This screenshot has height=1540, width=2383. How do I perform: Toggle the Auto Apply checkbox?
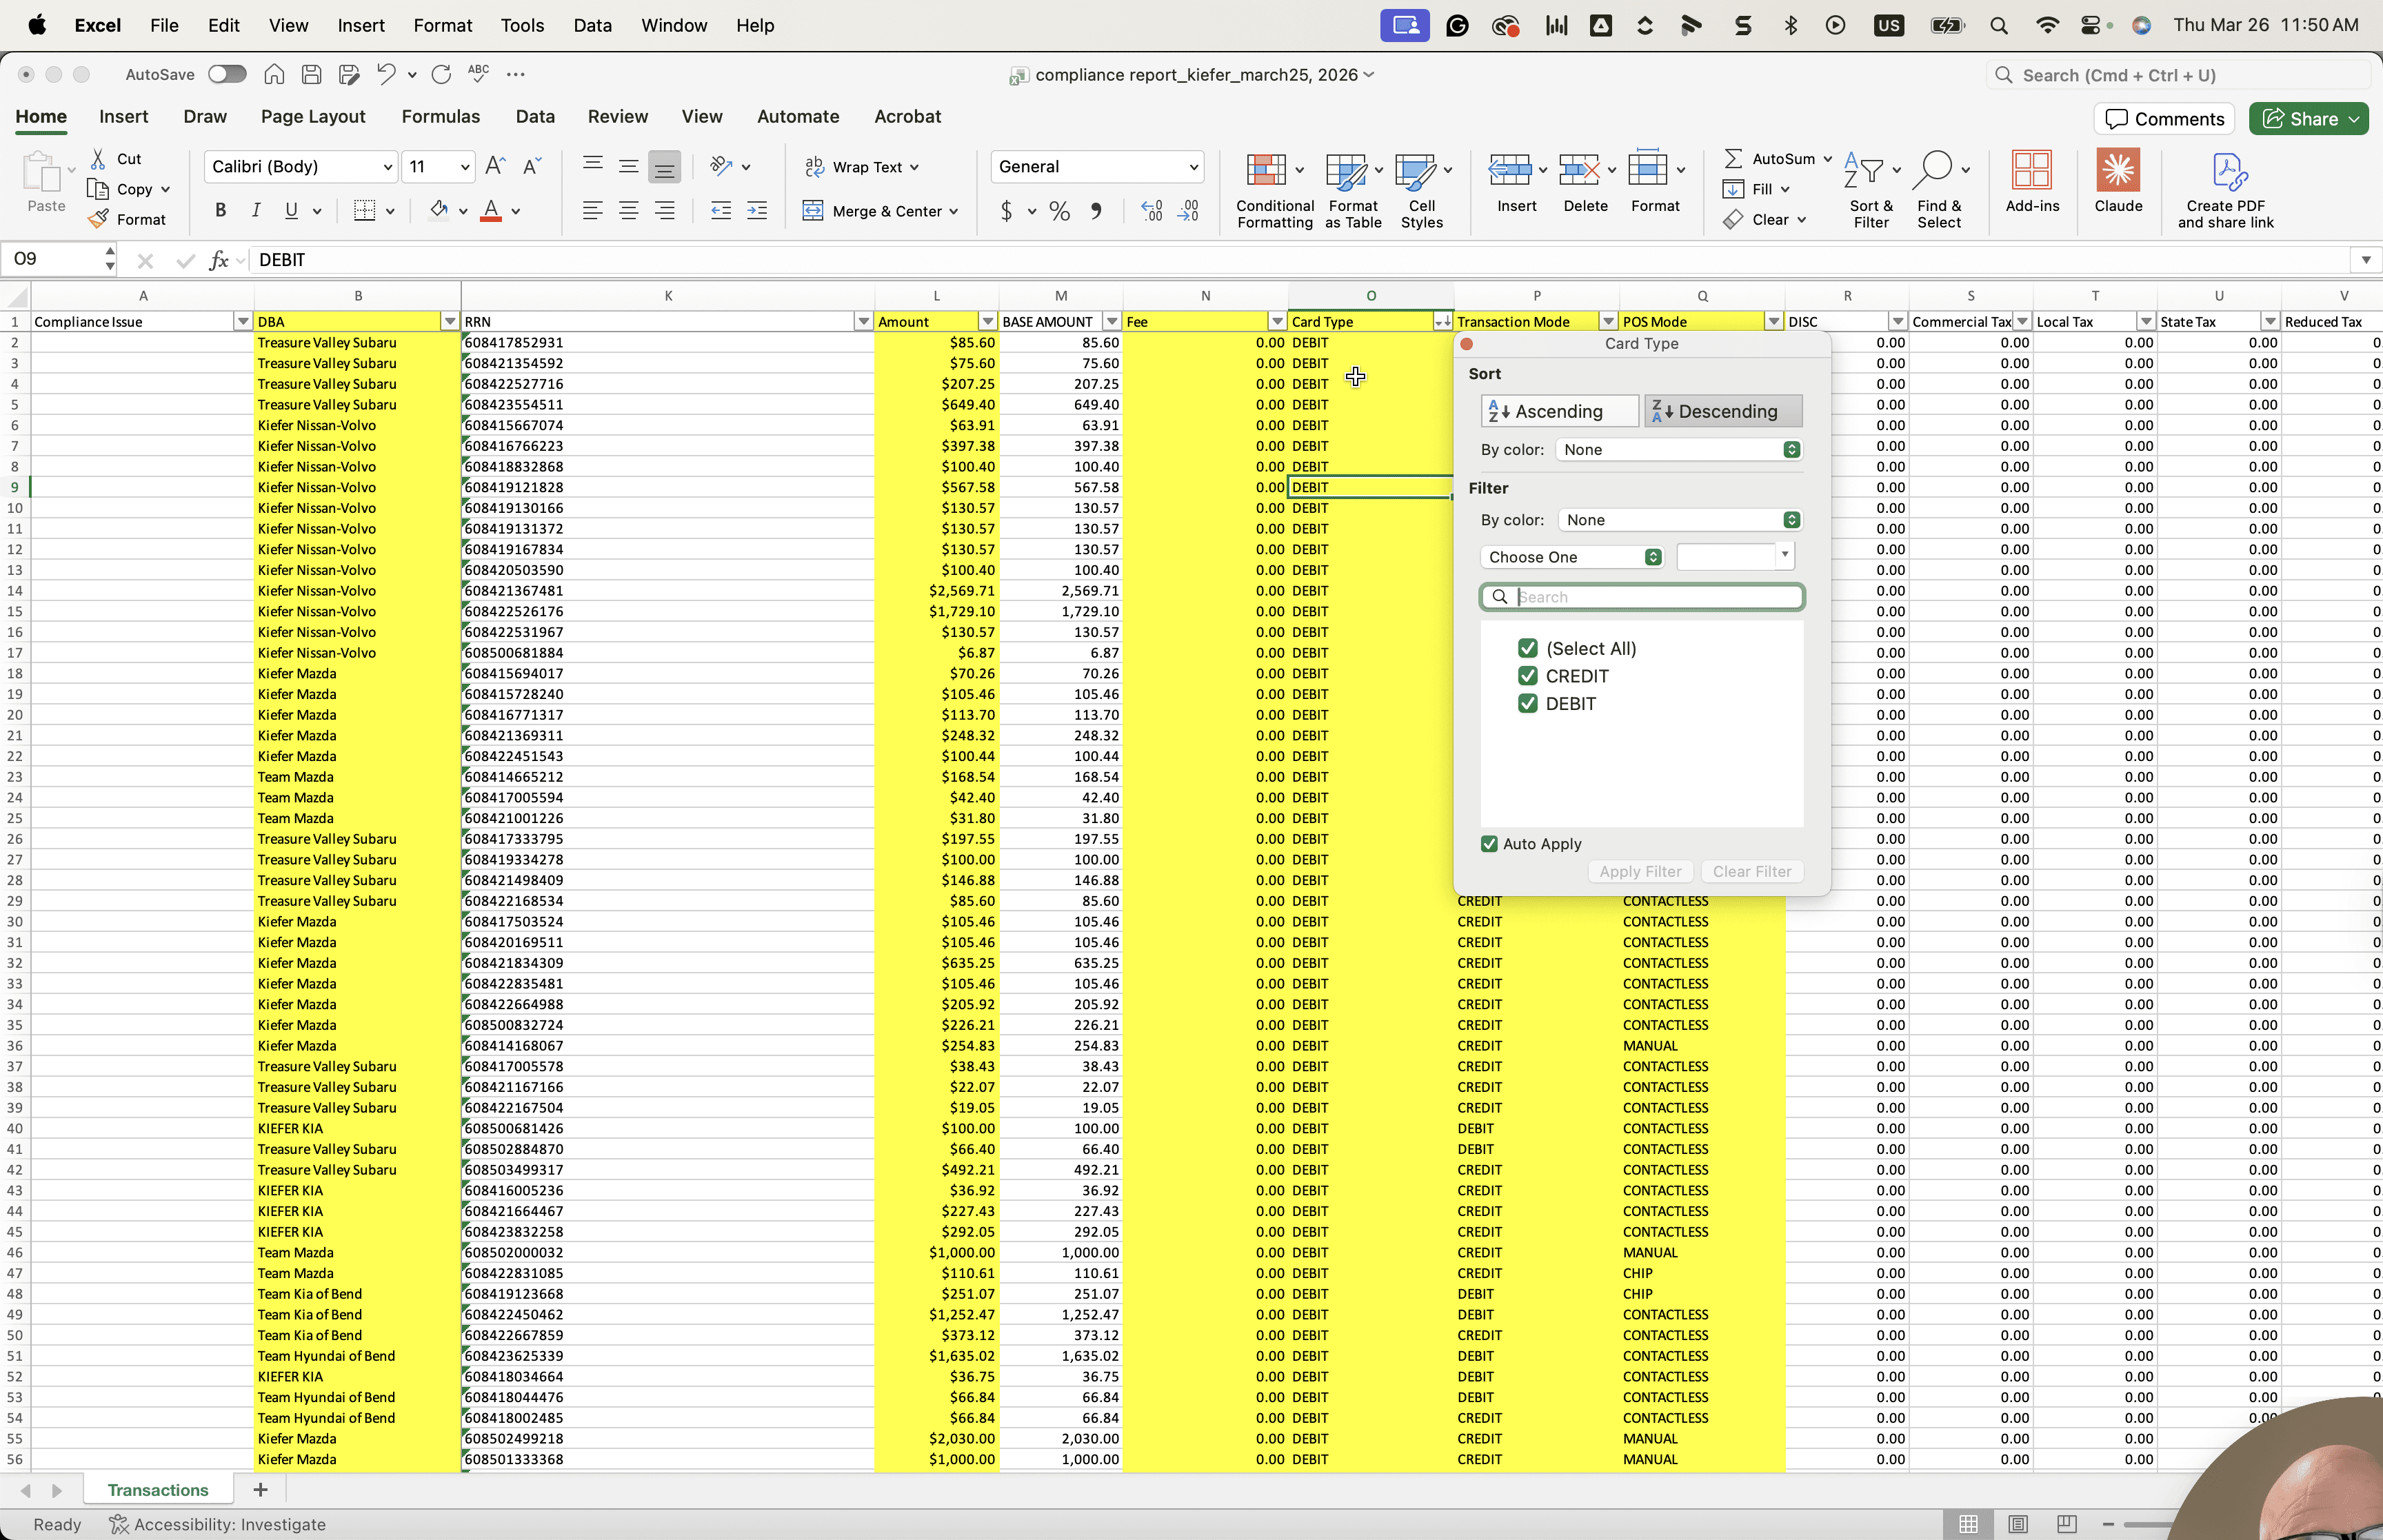point(1490,843)
